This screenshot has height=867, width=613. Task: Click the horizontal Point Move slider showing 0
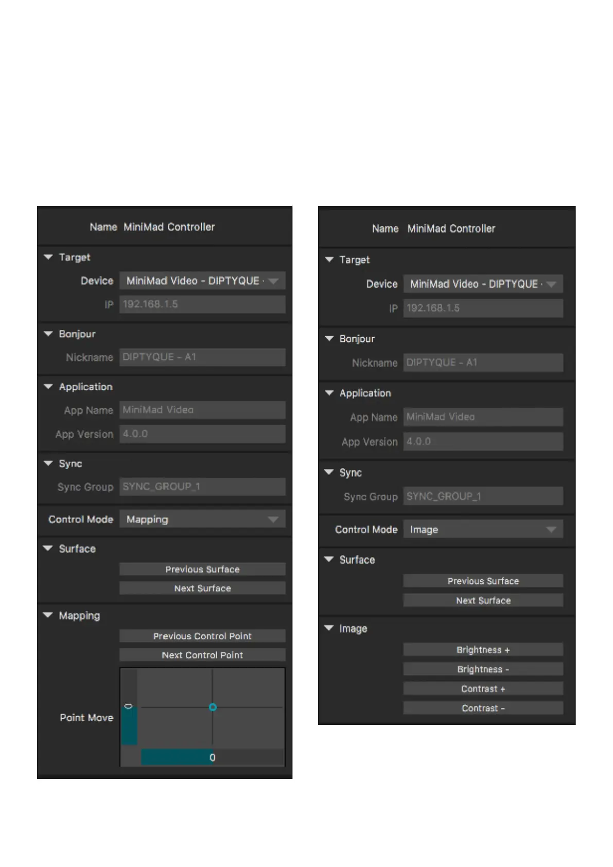click(212, 757)
